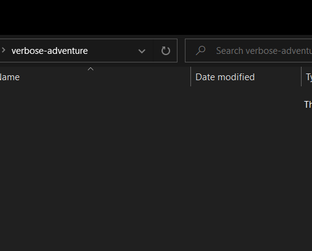Select the verbose-adventure breadcrumb segment

50,51
